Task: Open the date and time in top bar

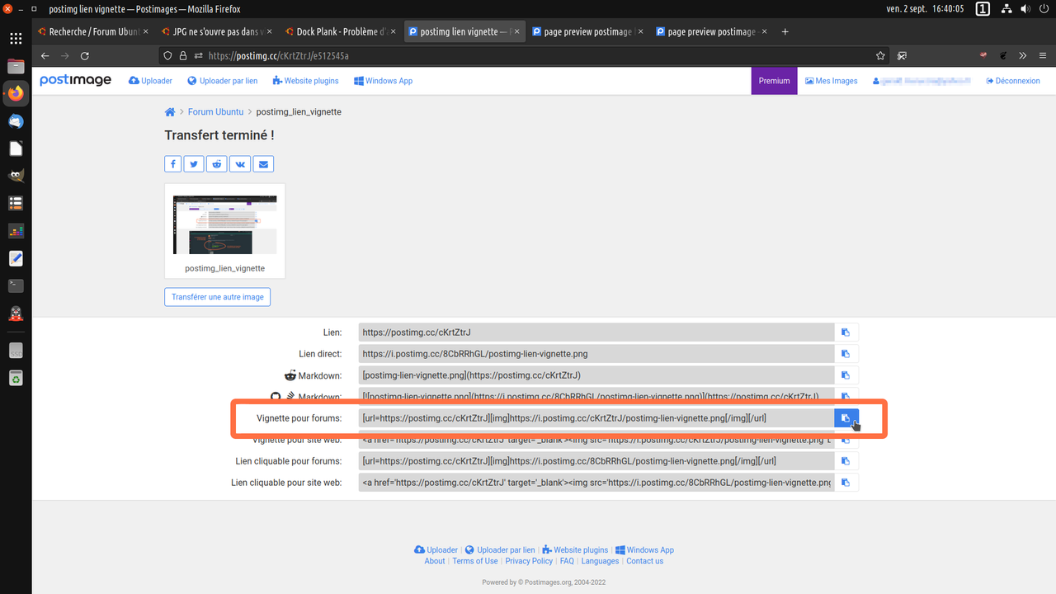Action: coord(926,9)
